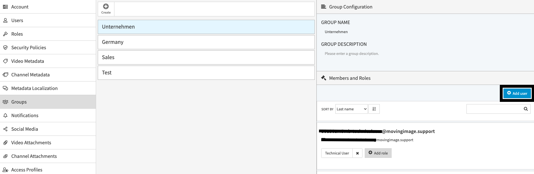Viewport: 534px width, 174px height.
Task: Click the Create plus icon
Action: point(106,7)
